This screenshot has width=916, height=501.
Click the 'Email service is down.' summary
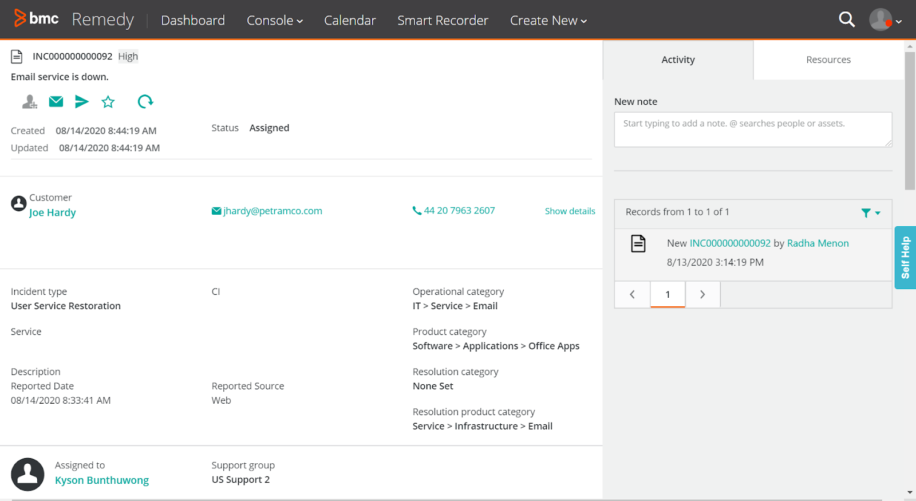(x=60, y=77)
